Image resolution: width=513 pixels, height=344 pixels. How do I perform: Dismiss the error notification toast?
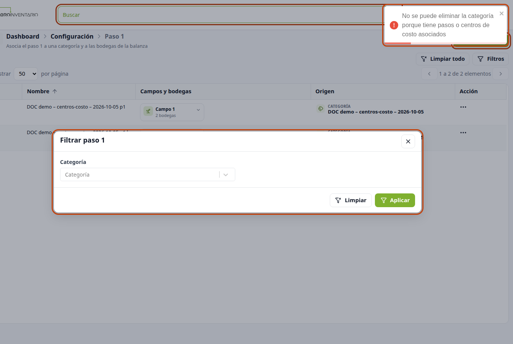coord(502,13)
